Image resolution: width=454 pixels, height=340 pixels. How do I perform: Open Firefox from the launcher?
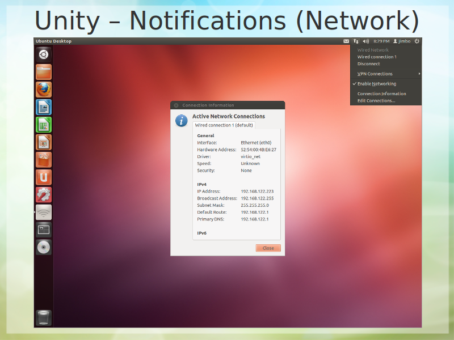pos(44,90)
